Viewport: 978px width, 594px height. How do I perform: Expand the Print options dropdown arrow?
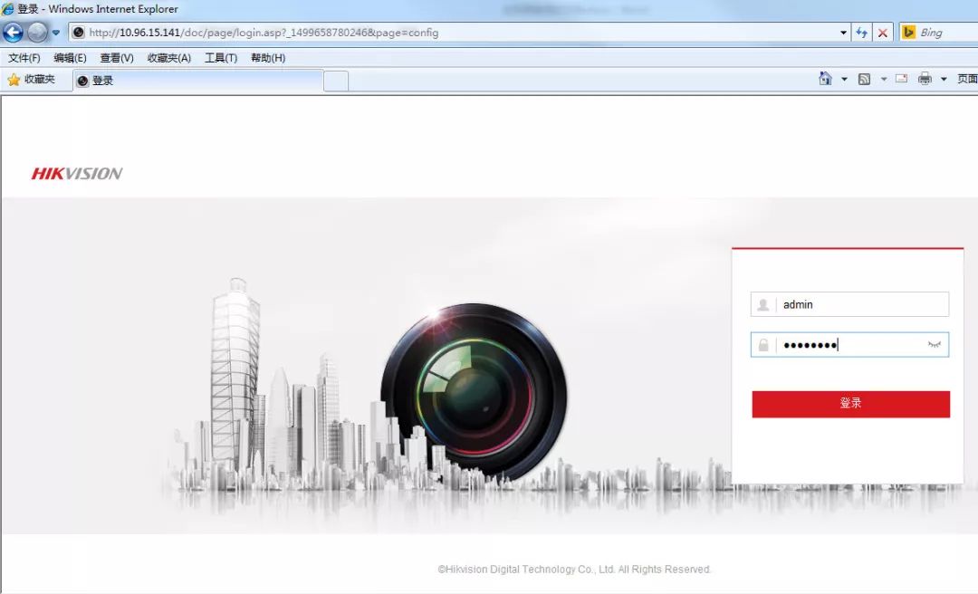(x=943, y=80)
